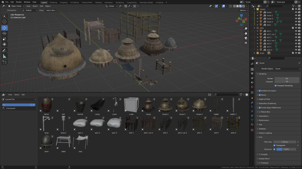
Task: Click the pan view hand icon
Action: click(x=246, y=33)
